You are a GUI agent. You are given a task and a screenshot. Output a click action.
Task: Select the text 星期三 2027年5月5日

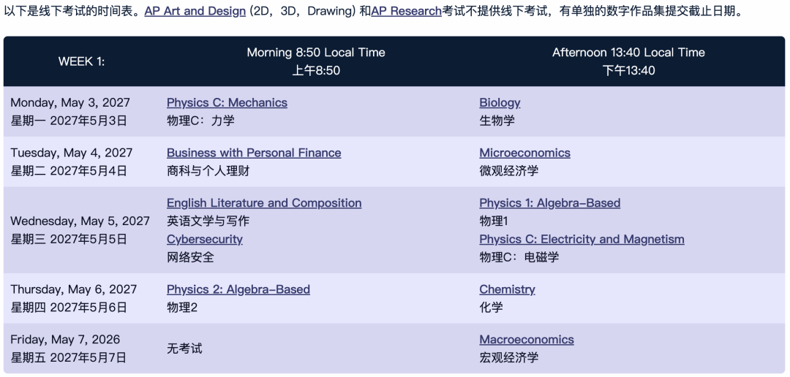tap(69, 240)
